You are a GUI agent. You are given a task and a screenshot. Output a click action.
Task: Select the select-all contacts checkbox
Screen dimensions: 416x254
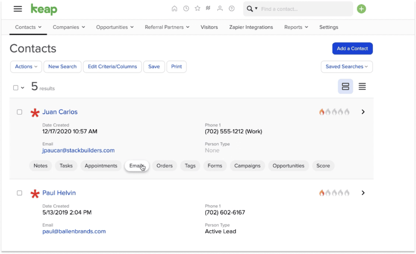[15, 88]
